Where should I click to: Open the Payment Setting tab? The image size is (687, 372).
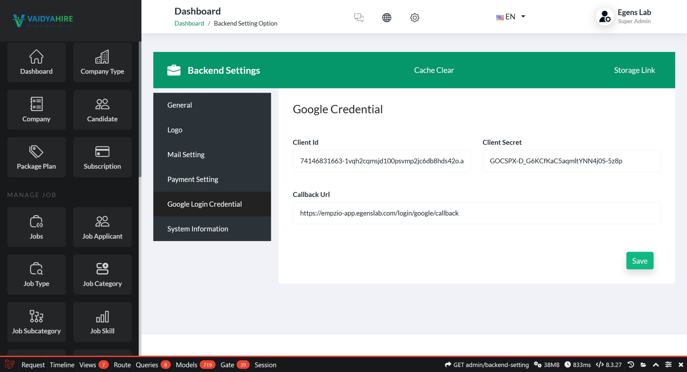coord(193,179)
